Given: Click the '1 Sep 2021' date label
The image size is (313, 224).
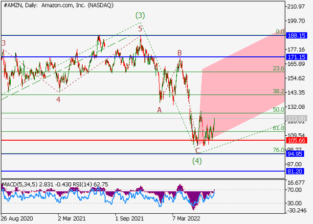Looking at the screenshot, I should (x=129, y=219).
